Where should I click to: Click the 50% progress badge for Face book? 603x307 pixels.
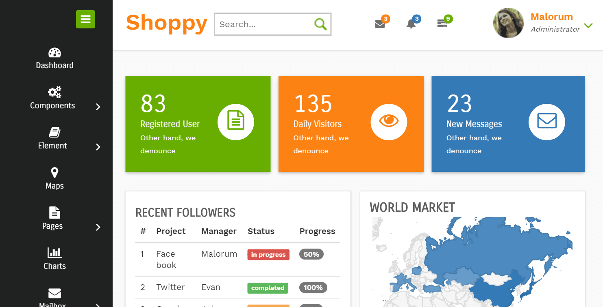[x=311, y=254]
